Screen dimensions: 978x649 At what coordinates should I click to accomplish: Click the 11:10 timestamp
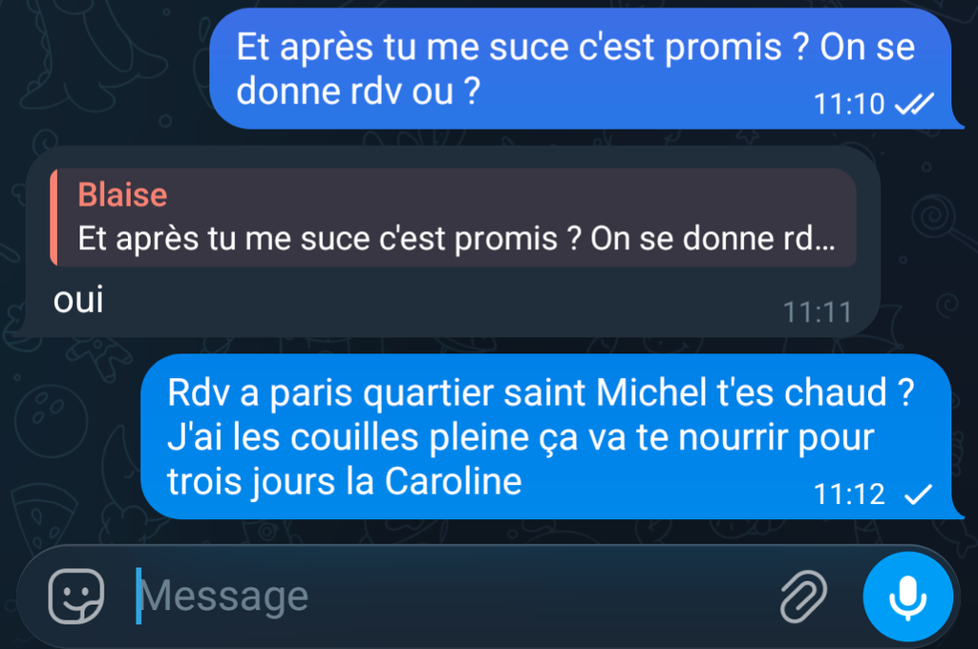tap(849, 103)
